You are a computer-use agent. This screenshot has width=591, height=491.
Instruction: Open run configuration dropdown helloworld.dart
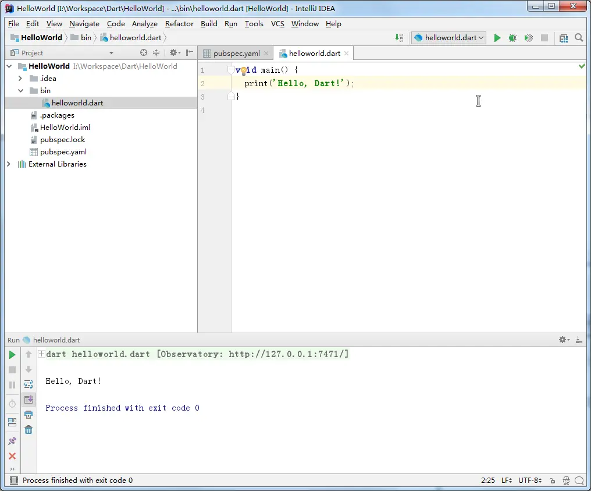(x=448, y=38)
